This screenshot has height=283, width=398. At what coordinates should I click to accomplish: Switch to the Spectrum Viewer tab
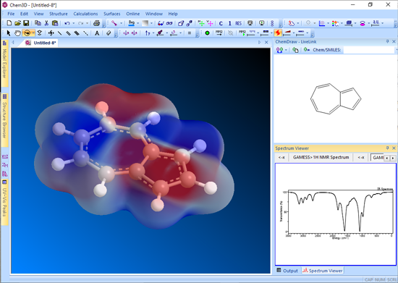pos(323,271)
